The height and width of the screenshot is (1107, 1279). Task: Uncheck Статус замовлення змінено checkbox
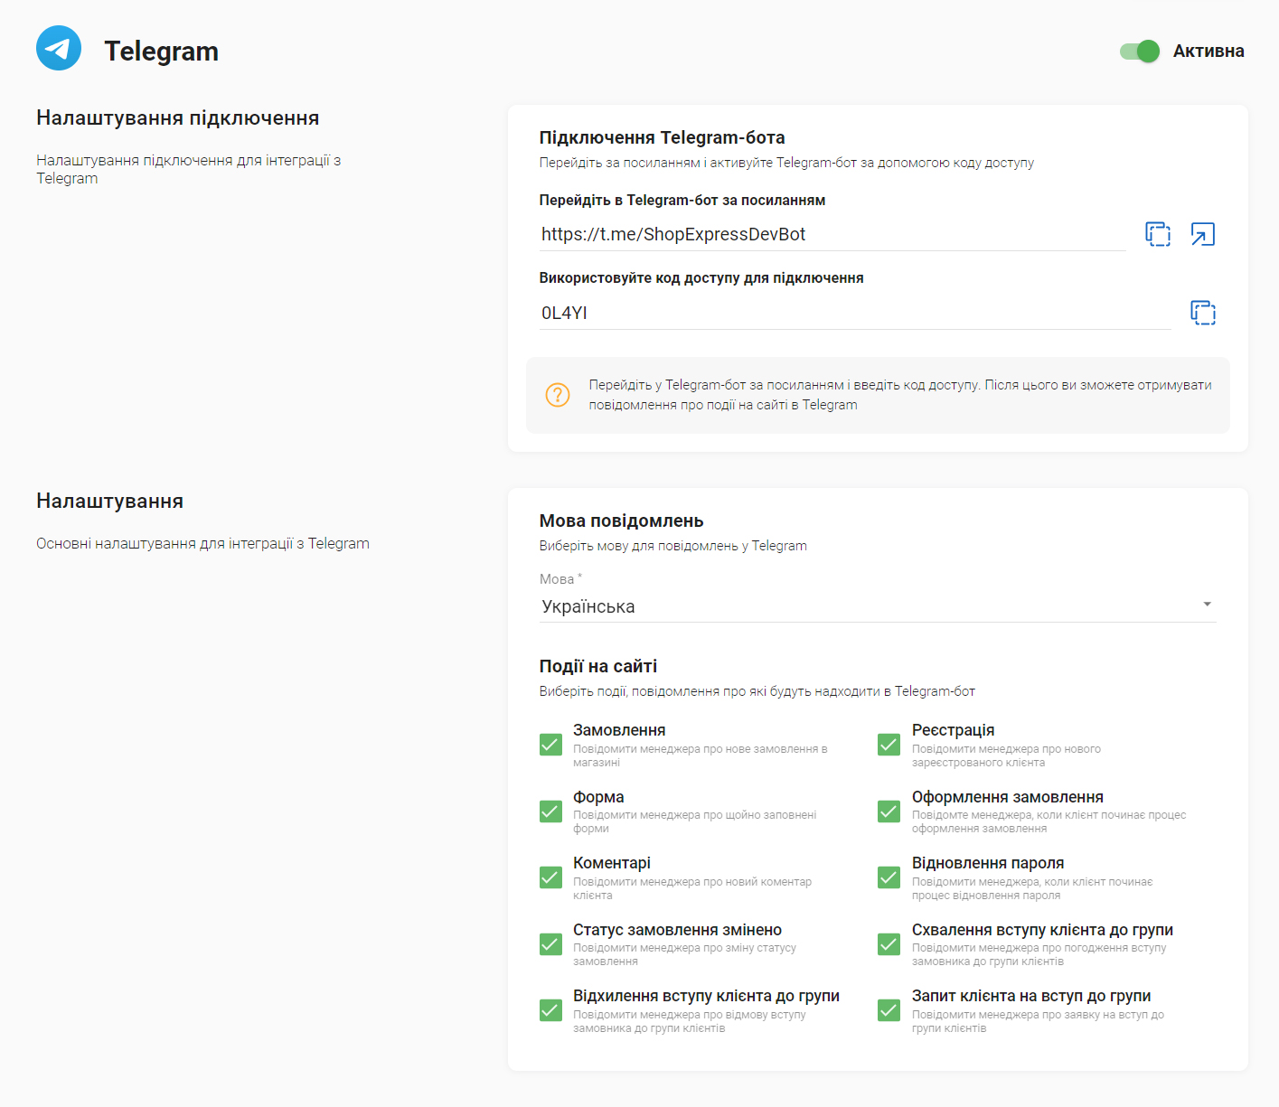[550, 944]
